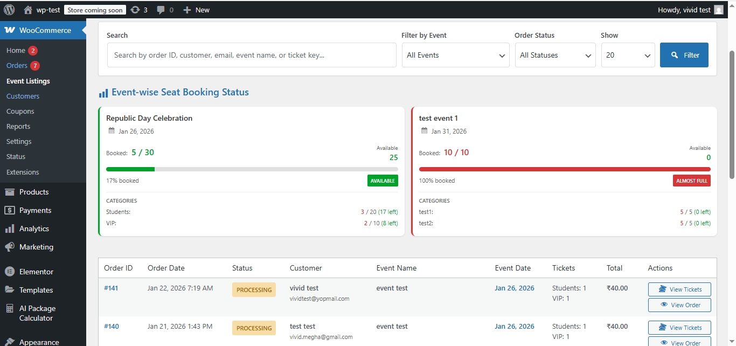Click the Republic Day Celebration booking progress bar

pos(252,169)
